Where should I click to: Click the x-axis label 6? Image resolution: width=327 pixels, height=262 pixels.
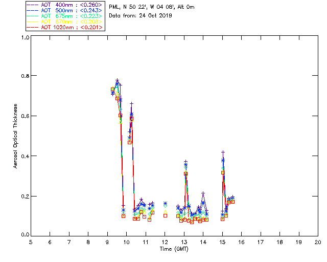50,242
